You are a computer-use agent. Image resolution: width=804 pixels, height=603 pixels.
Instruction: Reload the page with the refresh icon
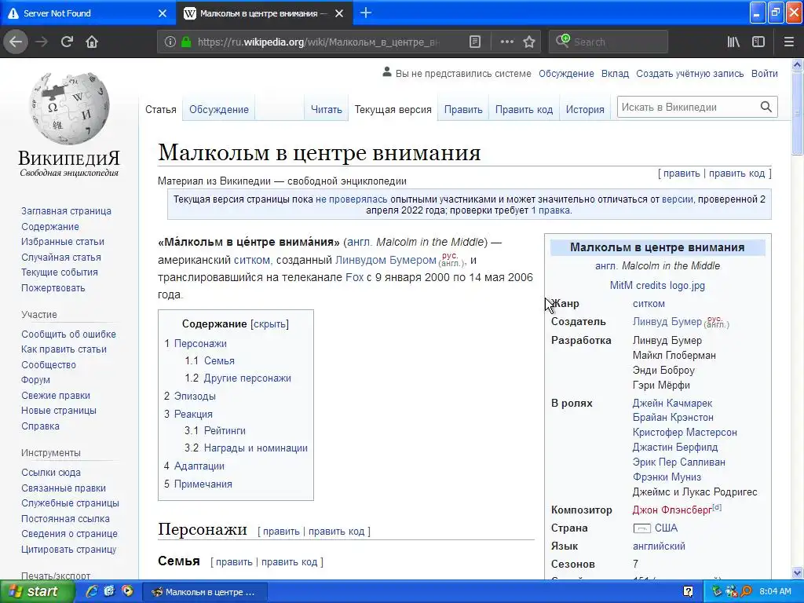point(67,42)
